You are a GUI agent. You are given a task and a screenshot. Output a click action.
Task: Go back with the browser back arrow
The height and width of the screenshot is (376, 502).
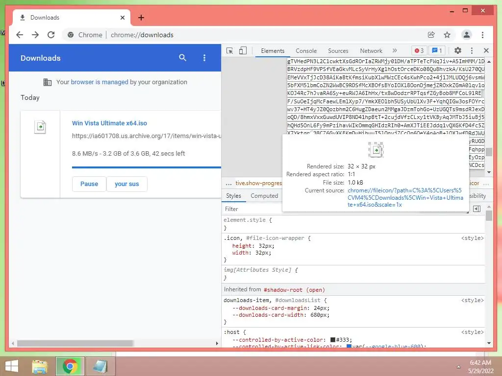20,35
